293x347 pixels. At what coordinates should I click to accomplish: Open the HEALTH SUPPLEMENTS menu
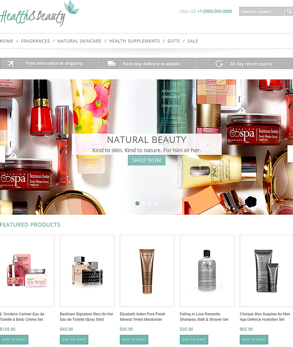[x=134, y=41]
